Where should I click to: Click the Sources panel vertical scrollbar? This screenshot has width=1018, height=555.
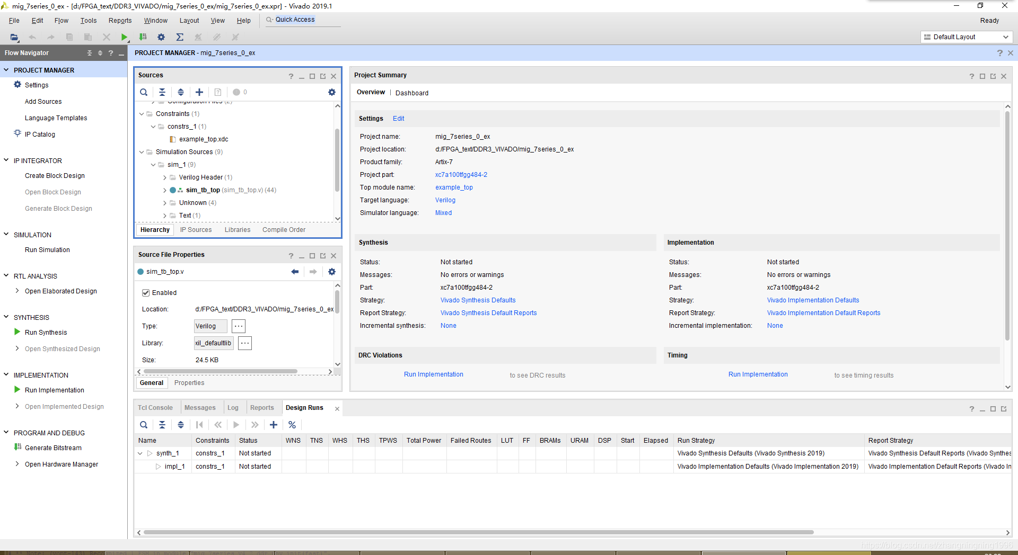click(337, 160)
